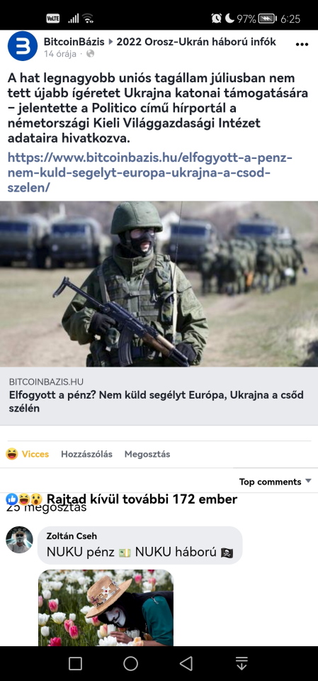
Task: Open the BitcoinBázis page name link
Action: pyautogui.click(x=74, y=42)
